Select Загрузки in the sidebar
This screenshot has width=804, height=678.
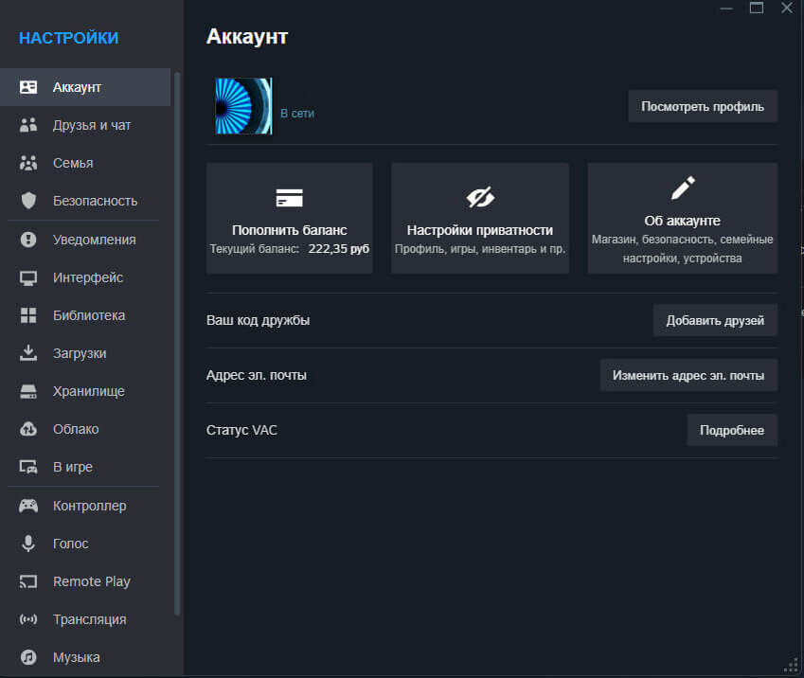tap(85, 353)
